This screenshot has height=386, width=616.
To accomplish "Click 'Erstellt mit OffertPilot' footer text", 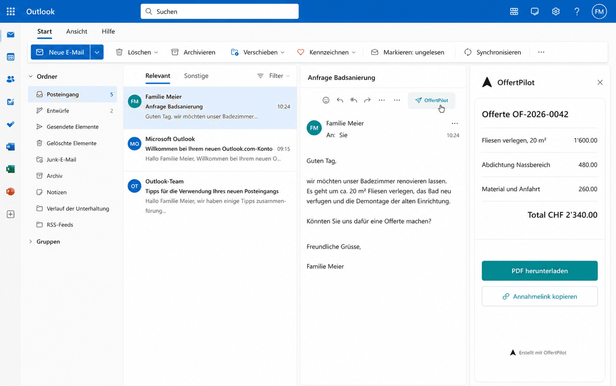I will tap(542, 353).
